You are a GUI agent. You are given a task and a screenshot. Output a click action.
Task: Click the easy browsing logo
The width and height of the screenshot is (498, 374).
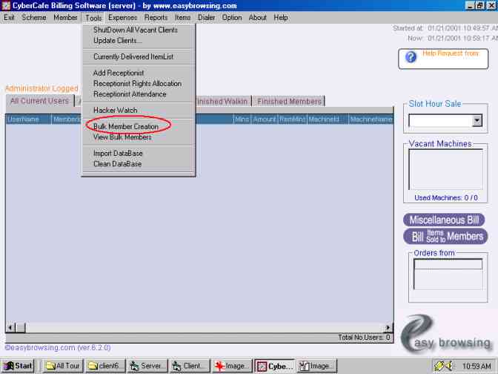pyautogui.click(x=446, y=338)
